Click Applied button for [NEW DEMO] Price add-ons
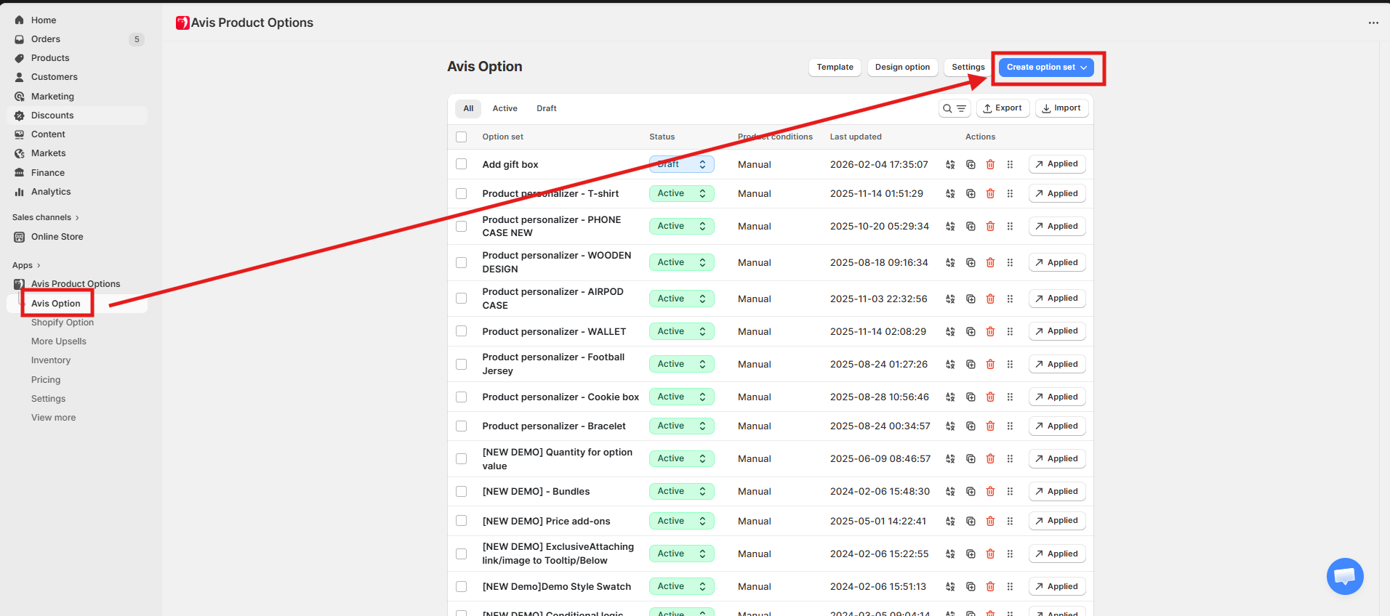The image size is (1390, 616). pyautogui.click(x=1056, y=521)
